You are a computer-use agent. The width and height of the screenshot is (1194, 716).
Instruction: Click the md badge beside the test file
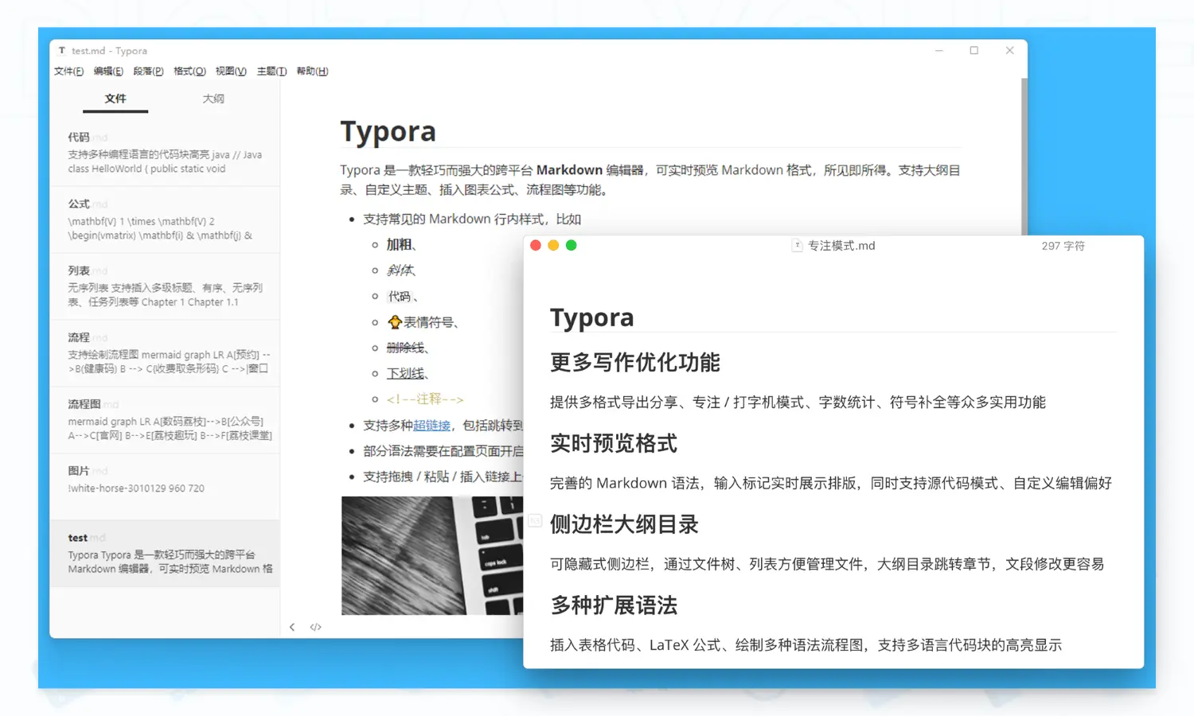pyautogui.click(x=97, y=538)
